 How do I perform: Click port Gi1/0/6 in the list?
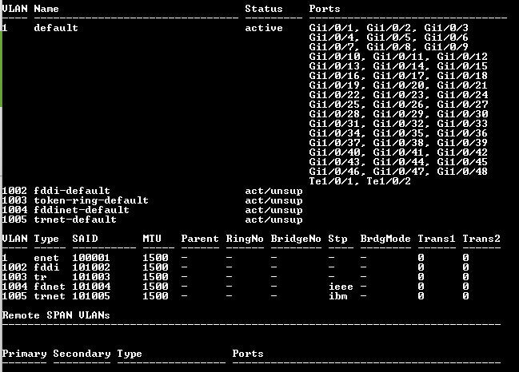coord(446,38)
